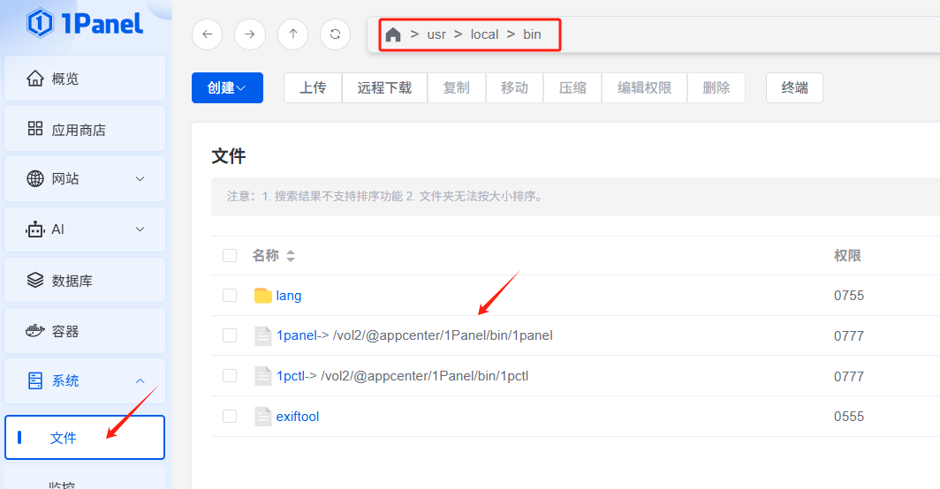
Task: Click permission 0777 of 1panel row
Action: [849, 335]
